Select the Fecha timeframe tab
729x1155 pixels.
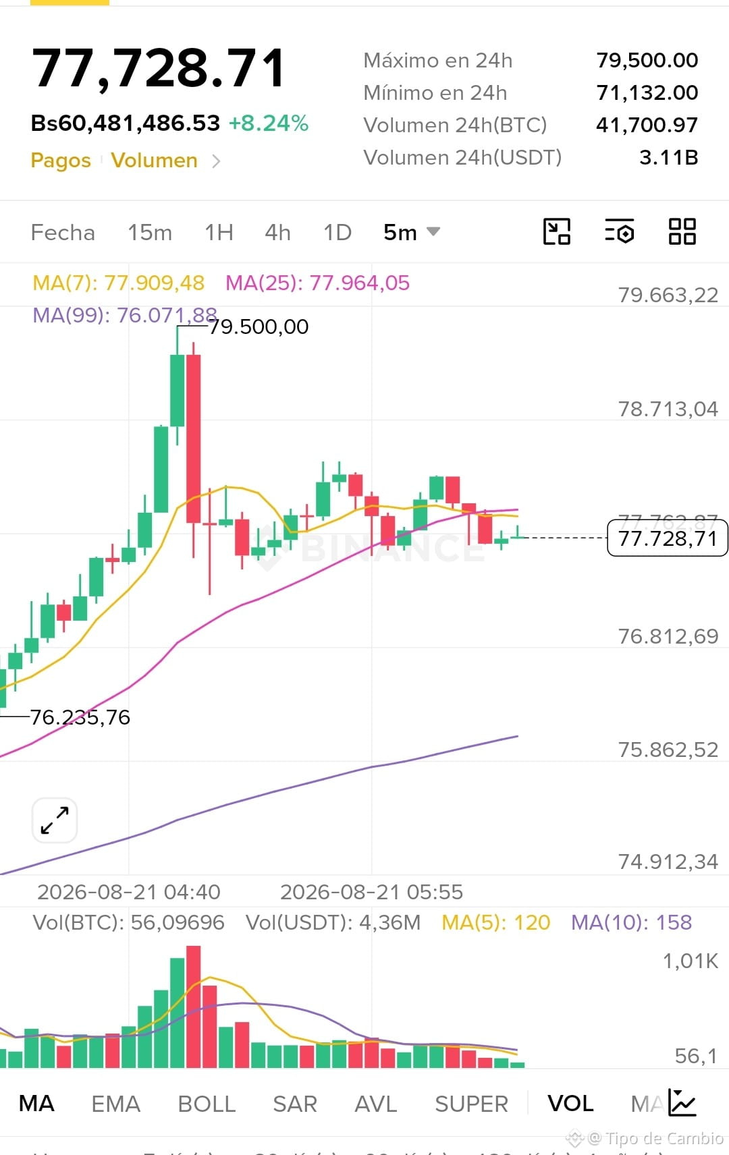pyautogui.click(x=63, y=233)
